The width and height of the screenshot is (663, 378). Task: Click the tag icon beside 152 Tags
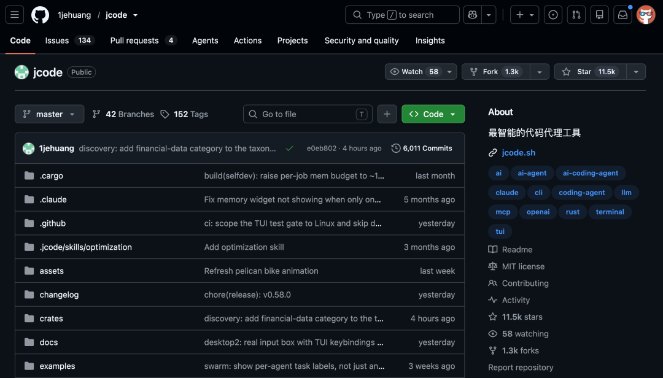165,114
